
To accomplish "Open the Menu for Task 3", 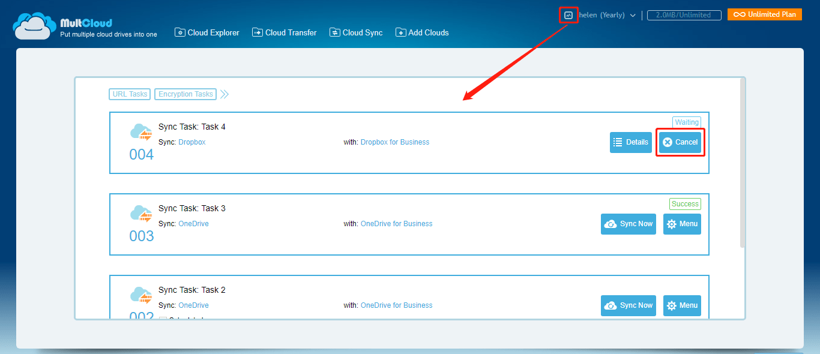I will [x=682, y=224].
